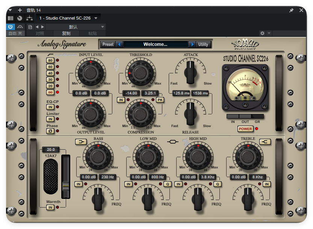Image resolution: width=313 pixels, height=229 pixels.
Task: Open the Utility menu
Action: [203, 44]
